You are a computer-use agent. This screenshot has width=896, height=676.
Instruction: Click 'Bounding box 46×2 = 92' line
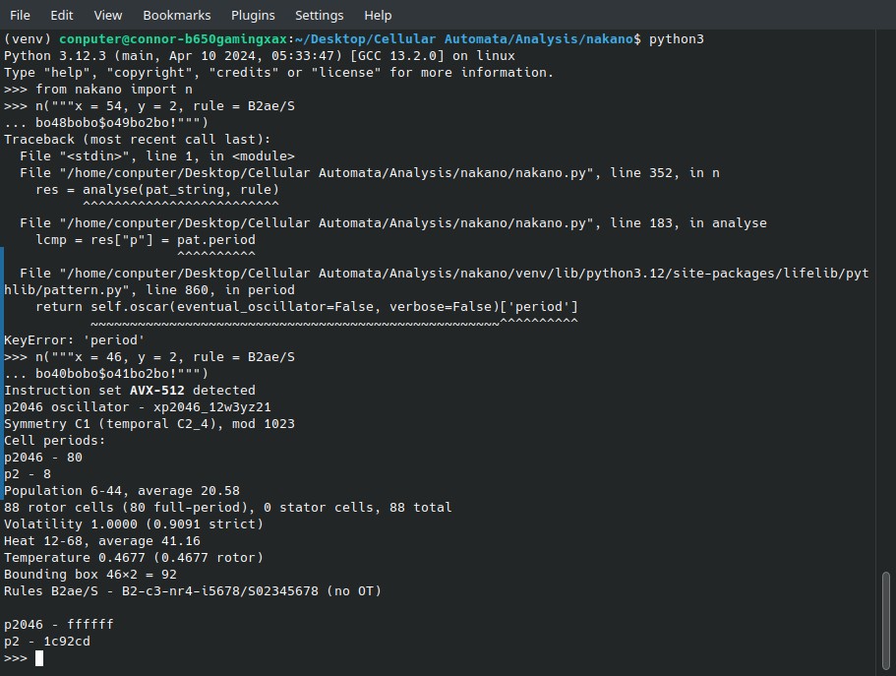(x=90, y=575)
